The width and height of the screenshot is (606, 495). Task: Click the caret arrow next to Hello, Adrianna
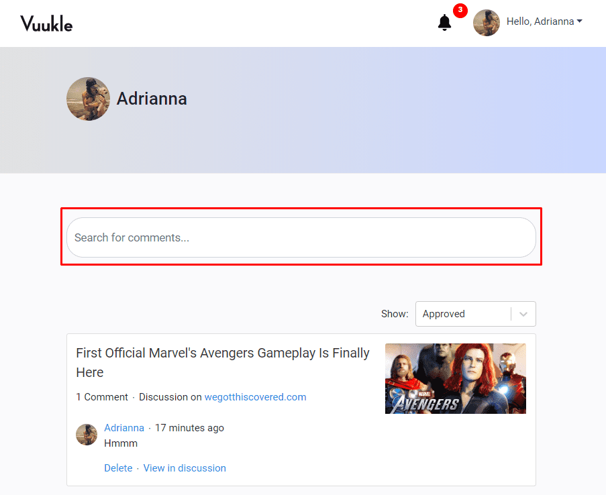pyautogui.click(x=579, y=21)
